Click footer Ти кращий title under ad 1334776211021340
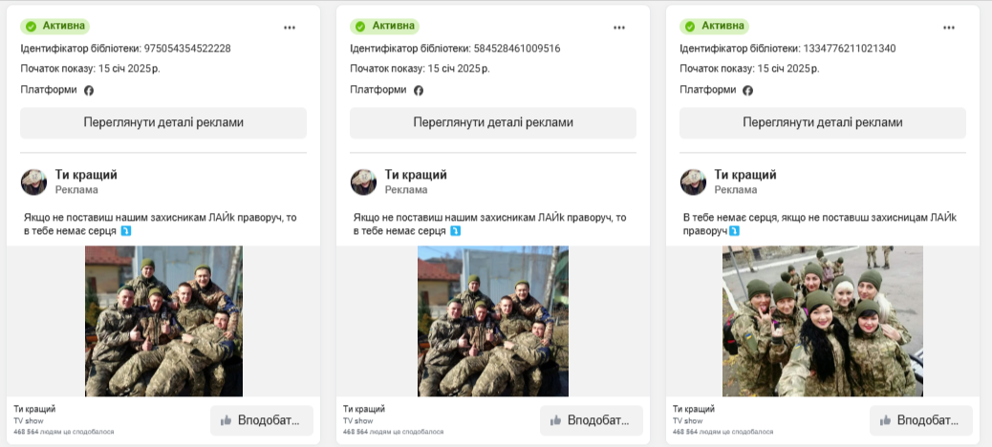This screenshot has width=992, height=447. pos(694,409)
